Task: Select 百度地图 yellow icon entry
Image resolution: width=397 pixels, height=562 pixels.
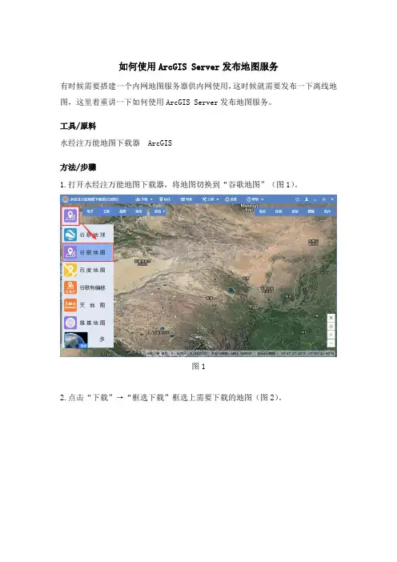Action: click(x=70, y=270)
